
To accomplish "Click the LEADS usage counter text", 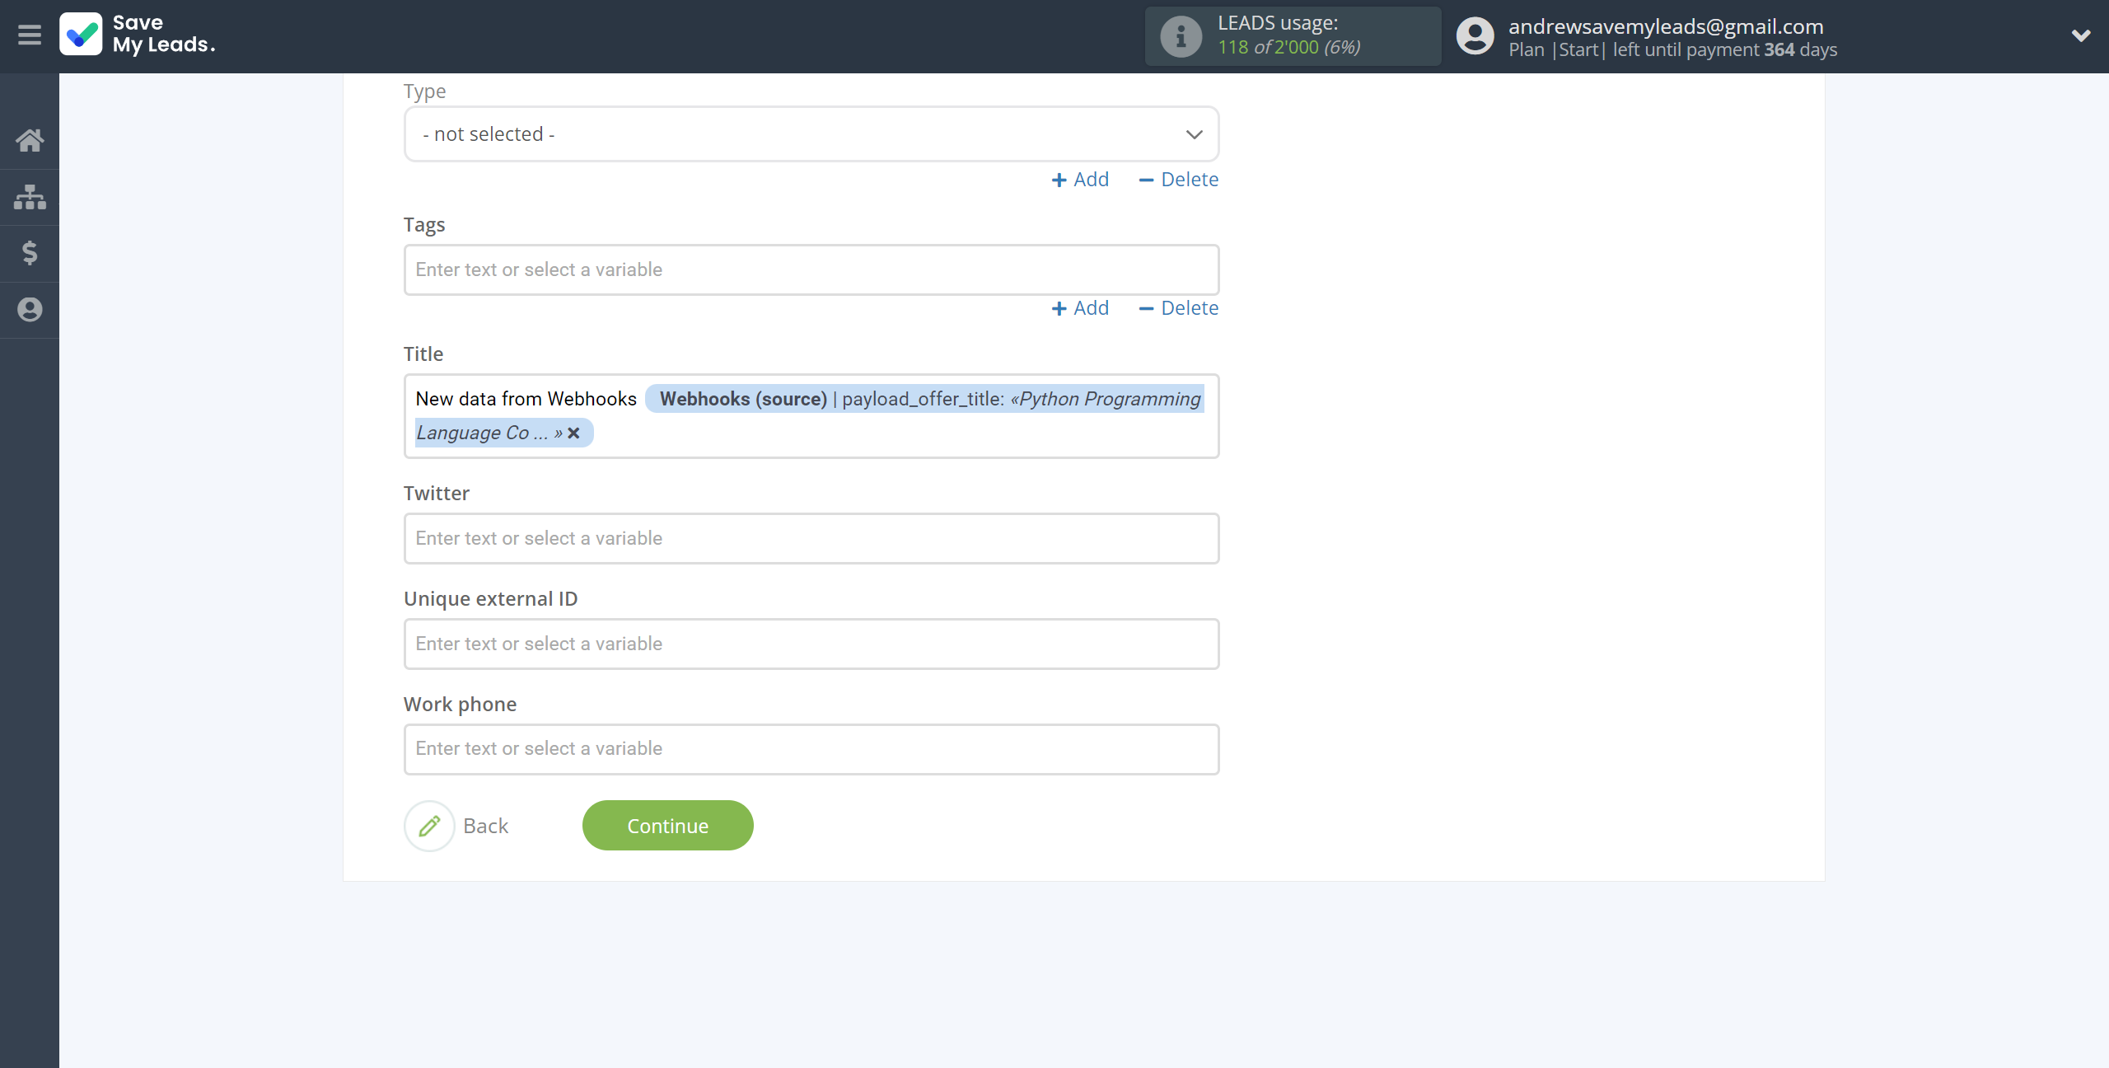I will 1288,48.
